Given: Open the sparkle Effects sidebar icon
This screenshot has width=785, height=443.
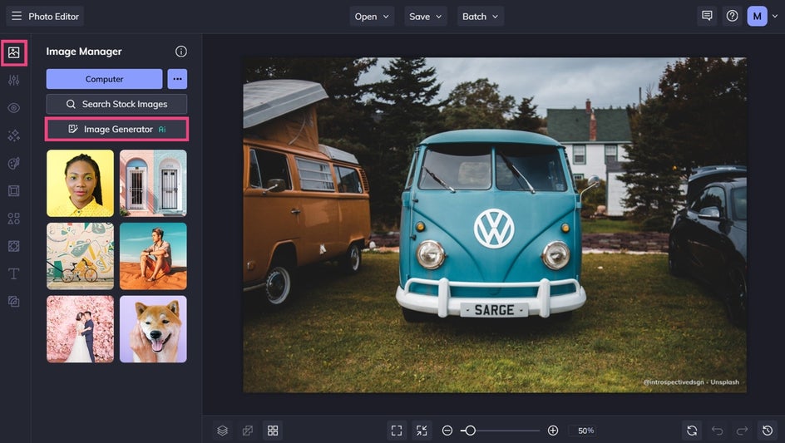Looking at the screenshot, I should (x=14, y=135).
